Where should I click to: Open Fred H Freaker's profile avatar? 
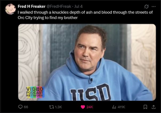10,9
